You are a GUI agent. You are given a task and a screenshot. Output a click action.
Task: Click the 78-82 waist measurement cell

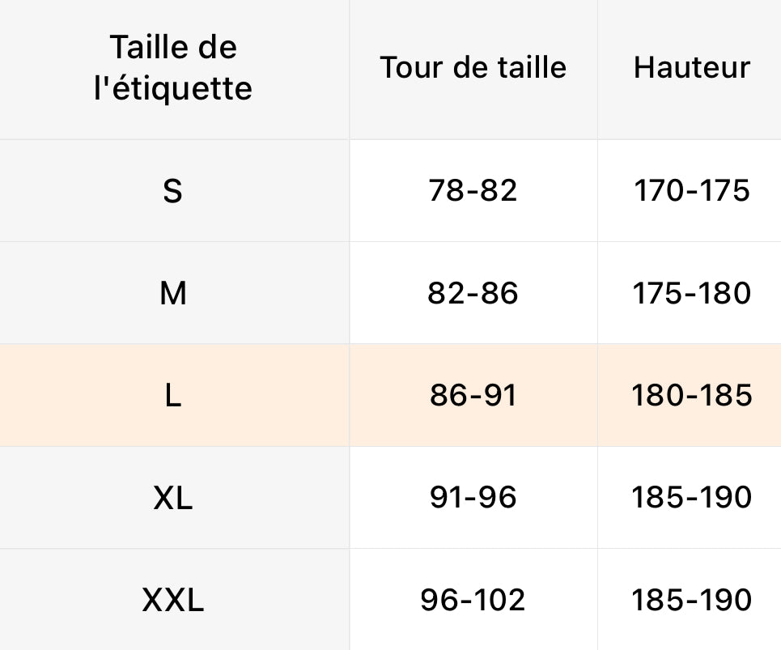point(473,191)
